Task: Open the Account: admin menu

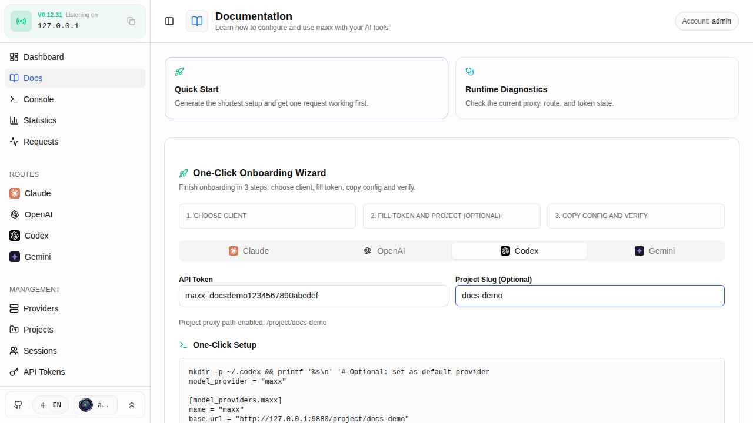Action: [x=707, y=21]
